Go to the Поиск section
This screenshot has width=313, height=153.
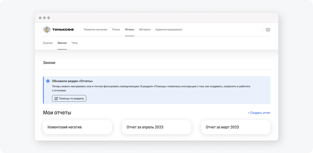click(116, 29)
